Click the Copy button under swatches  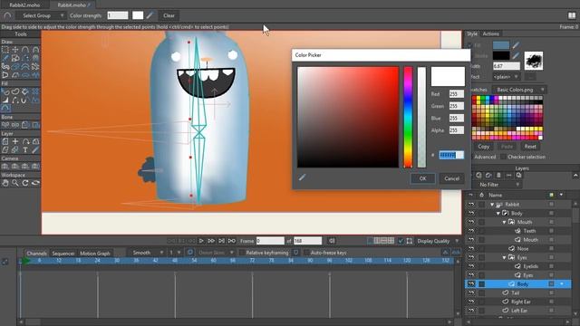[x=483, y=147]
